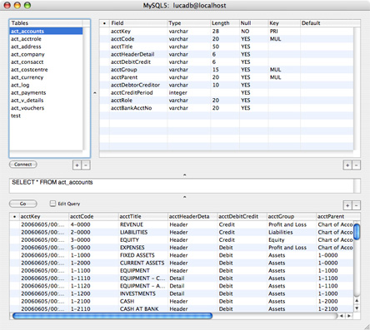Collapse the splitter arrow beside Tables panel

point(95,93)
